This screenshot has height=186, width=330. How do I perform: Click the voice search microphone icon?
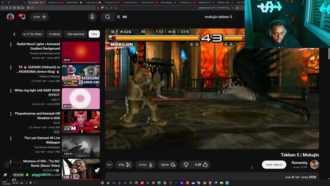(92, 17)
